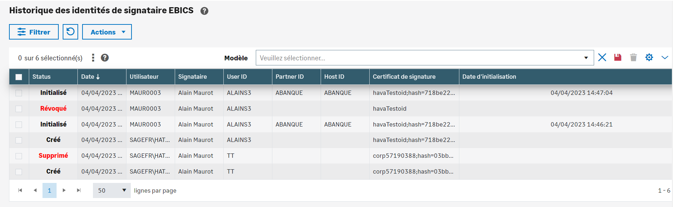Collapse the toolbar with the chevron arrow
Image resolution: width=673 pixels, height=207 pixels.
(x=665, y=57)
